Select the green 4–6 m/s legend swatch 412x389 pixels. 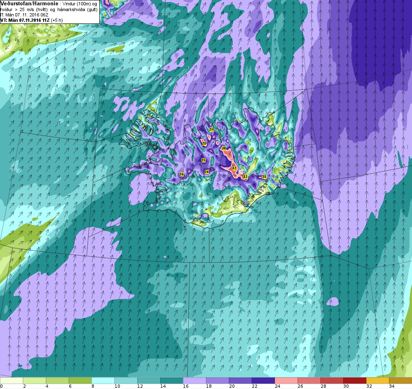tap(57, 380)
